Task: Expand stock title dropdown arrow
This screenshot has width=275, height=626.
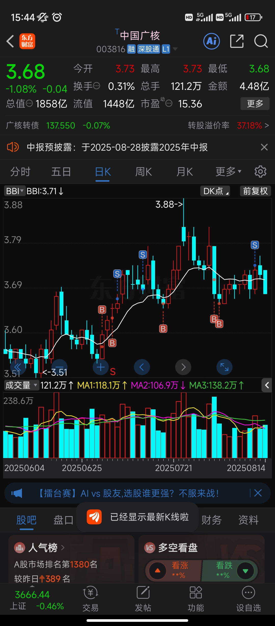Action: [x=175, y=49]
